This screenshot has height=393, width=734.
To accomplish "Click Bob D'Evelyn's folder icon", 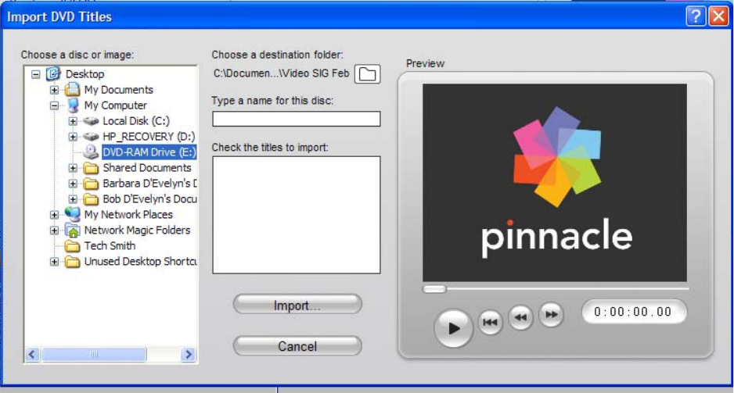I will click(x=91, y=199).
